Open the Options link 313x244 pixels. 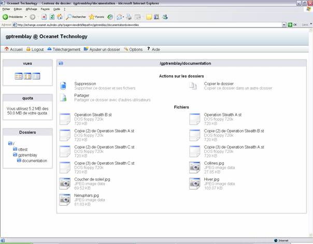tap(133, 49)
